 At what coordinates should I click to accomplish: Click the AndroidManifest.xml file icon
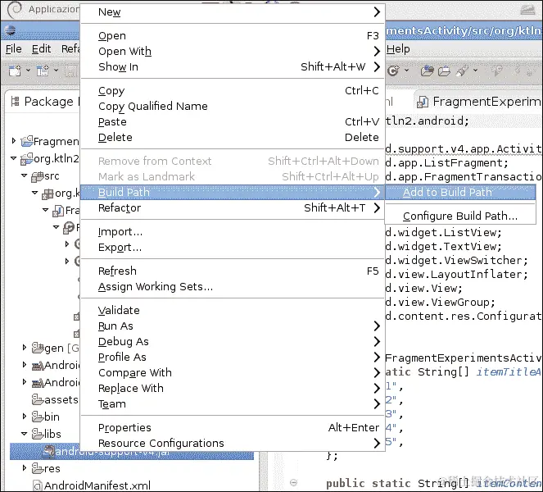(37, 485)
